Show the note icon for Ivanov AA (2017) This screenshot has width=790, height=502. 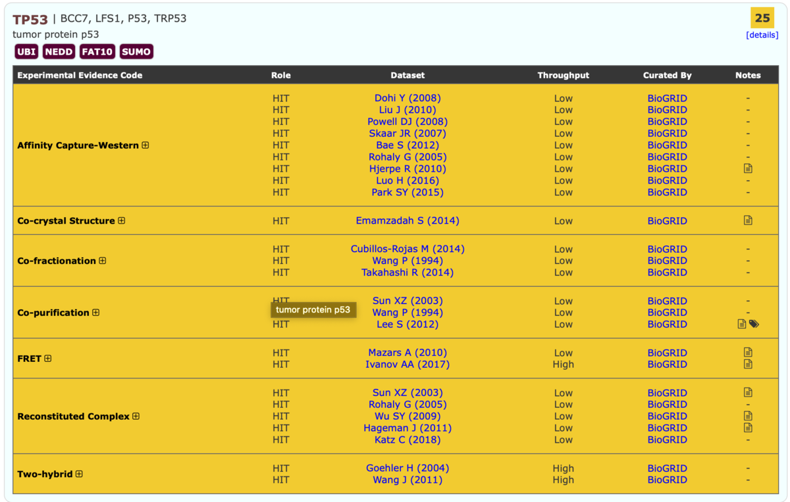pos(748,364)
